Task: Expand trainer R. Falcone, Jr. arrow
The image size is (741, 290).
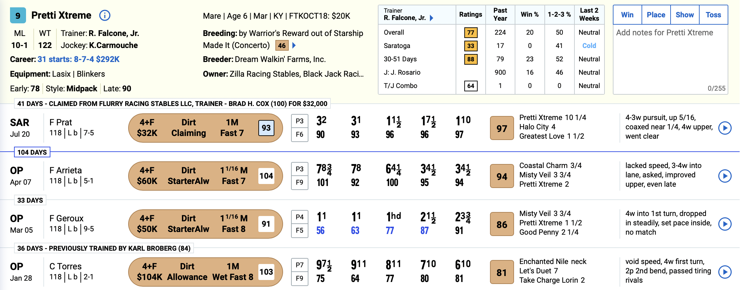Action: click(x=431, y=18)
